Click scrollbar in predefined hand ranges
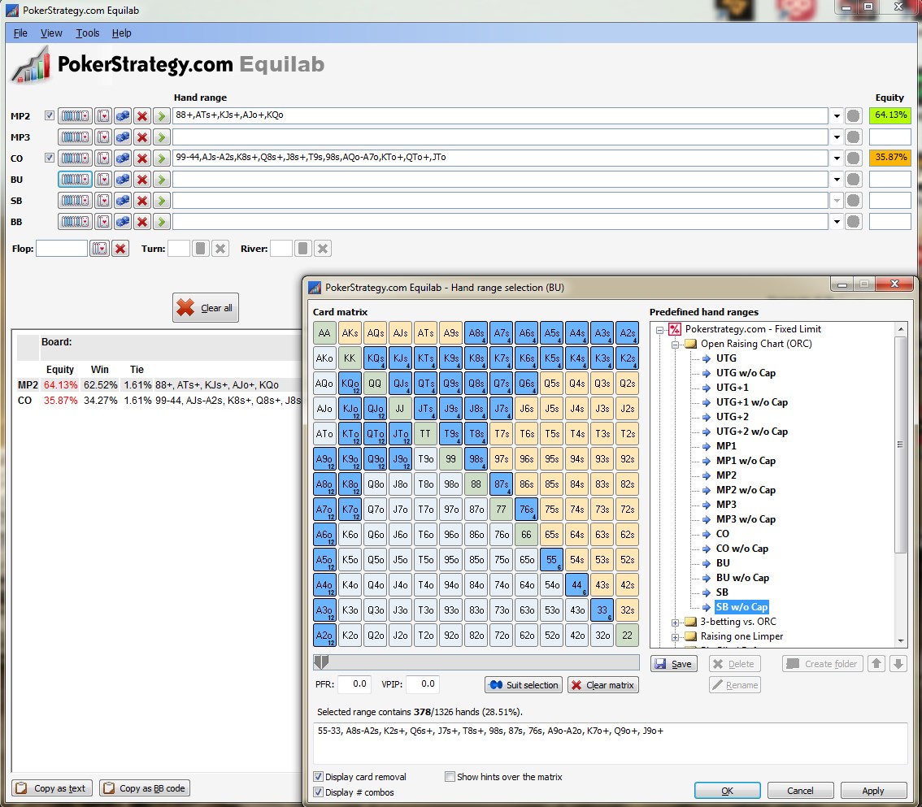The height and width of the screenshot is (807, 922). 900,445
